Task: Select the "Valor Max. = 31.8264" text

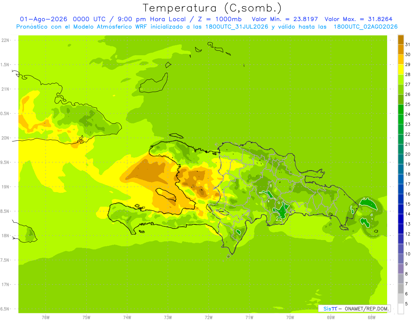Action: tap(358, 19)
